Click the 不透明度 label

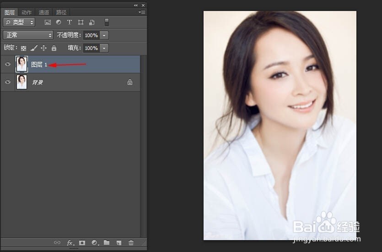69,35
